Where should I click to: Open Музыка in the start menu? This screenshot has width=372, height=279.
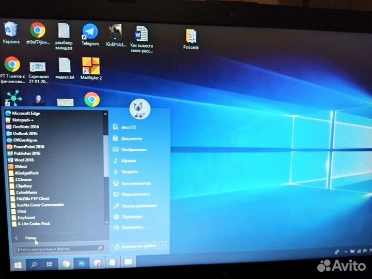(125, 161)
